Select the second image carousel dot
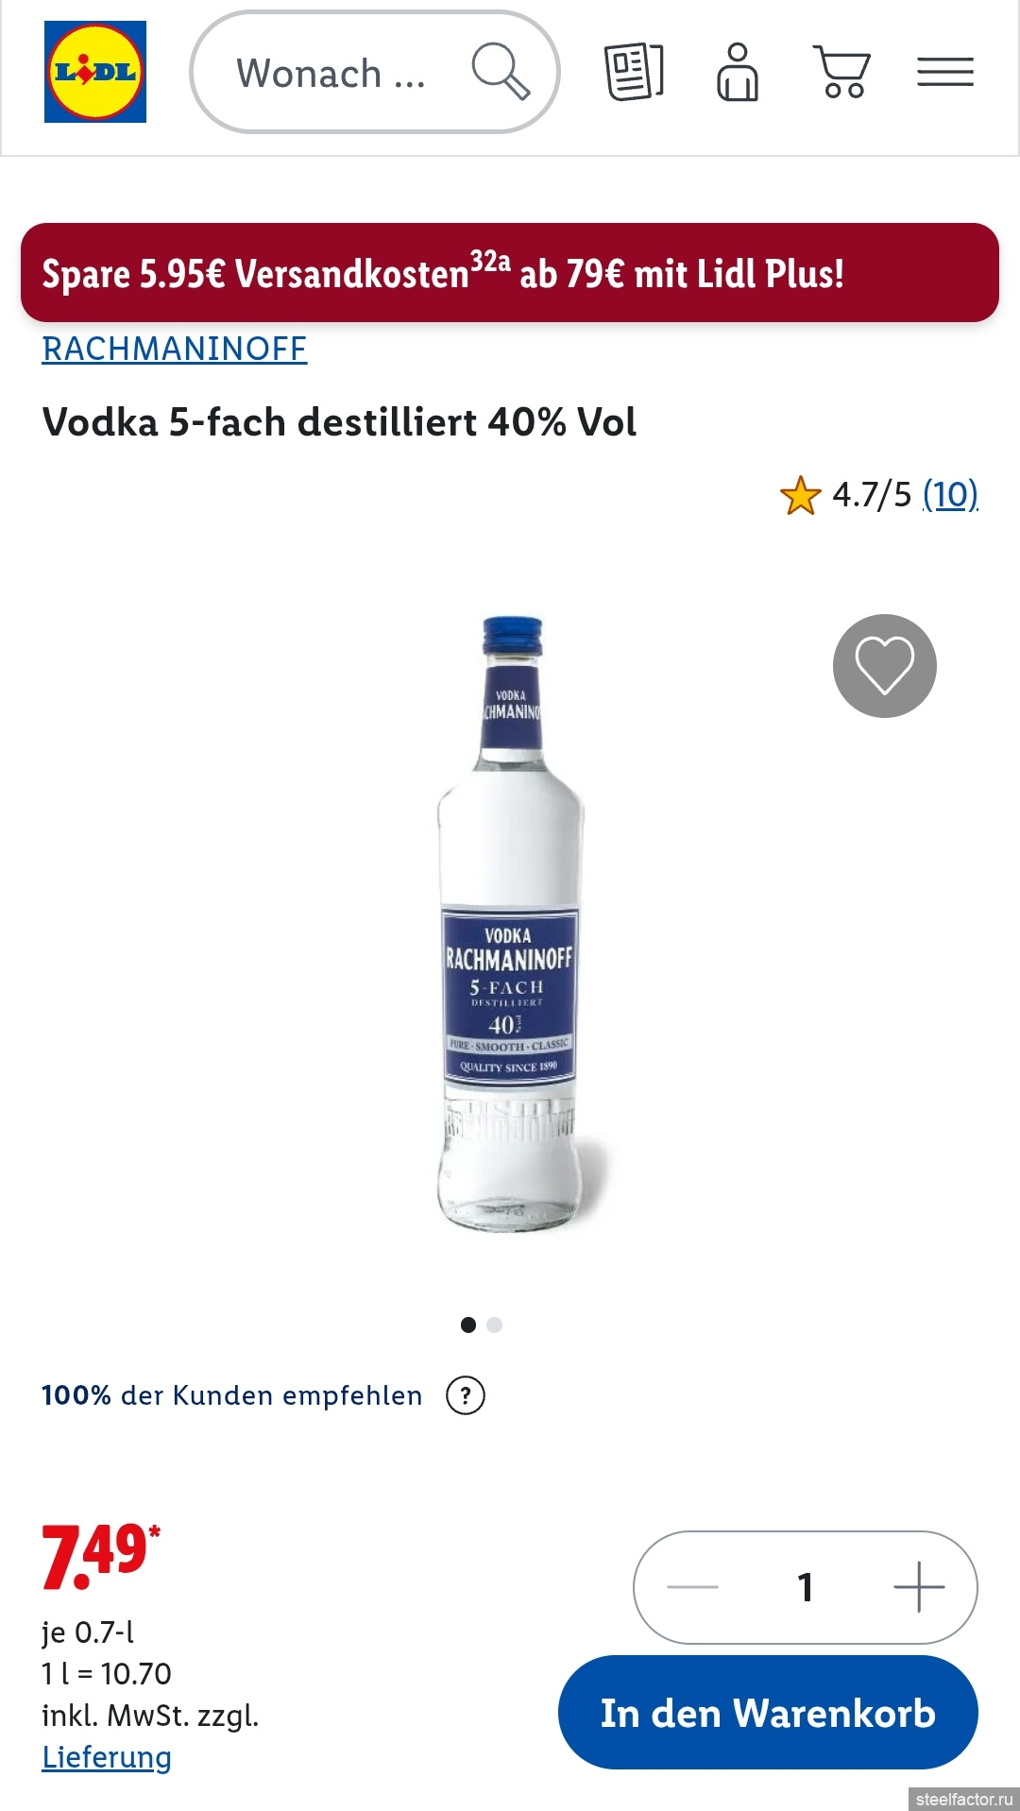Screen dimensions: 1020x1811 point(494,1324)
